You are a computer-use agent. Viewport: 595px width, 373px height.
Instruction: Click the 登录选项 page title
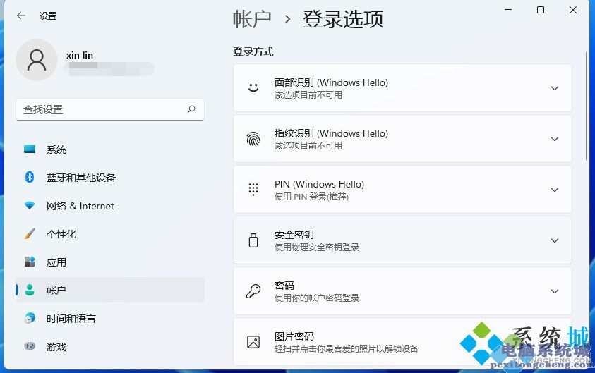(343, 19)
